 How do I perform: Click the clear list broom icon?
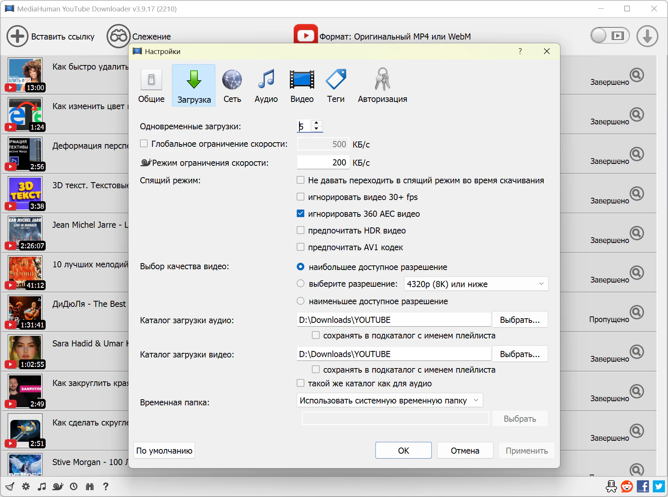pos(10,486)
